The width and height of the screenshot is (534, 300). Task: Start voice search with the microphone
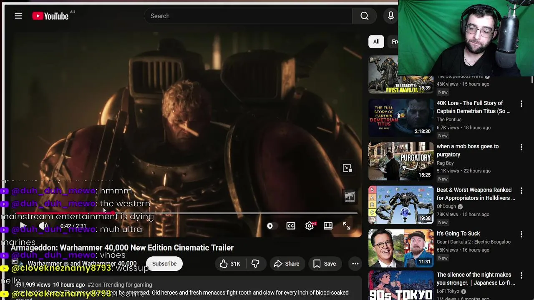tap(390, 16)
